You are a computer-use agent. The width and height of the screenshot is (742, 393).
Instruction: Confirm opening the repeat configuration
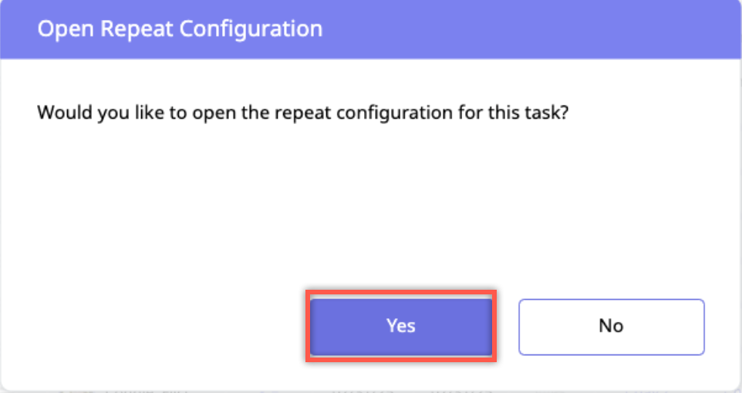[401, 326]
